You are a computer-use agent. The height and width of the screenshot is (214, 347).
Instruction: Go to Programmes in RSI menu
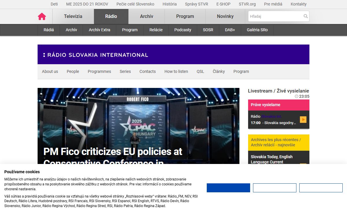coord(99,71)
